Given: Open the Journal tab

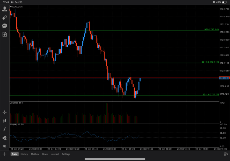Looking at the screenshot, I should [55, 154].
